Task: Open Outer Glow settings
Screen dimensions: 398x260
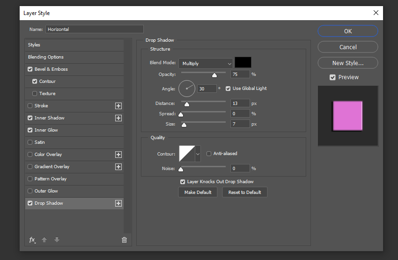Action: point(46,191)
